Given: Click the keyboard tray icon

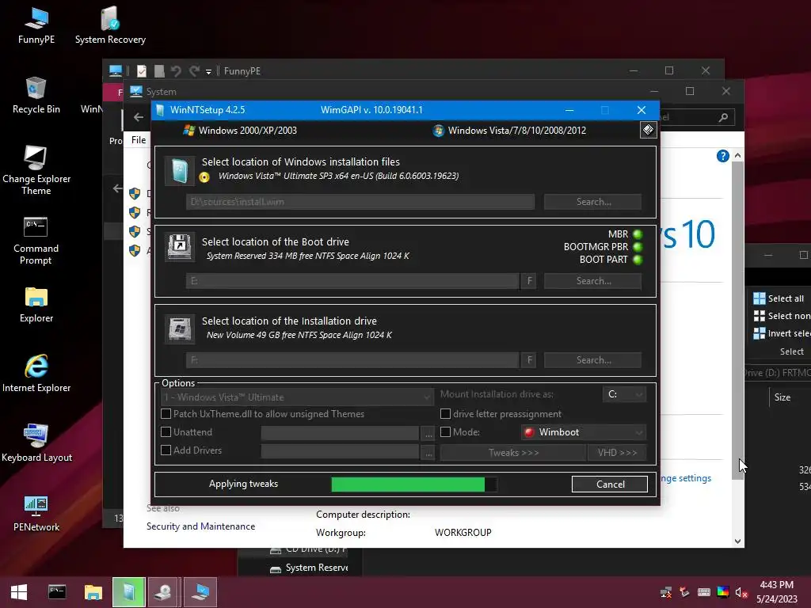Looking at the screenshot, I should (704, 592).
